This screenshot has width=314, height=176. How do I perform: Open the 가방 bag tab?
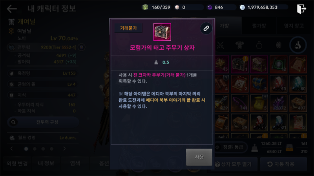[224, 25]
